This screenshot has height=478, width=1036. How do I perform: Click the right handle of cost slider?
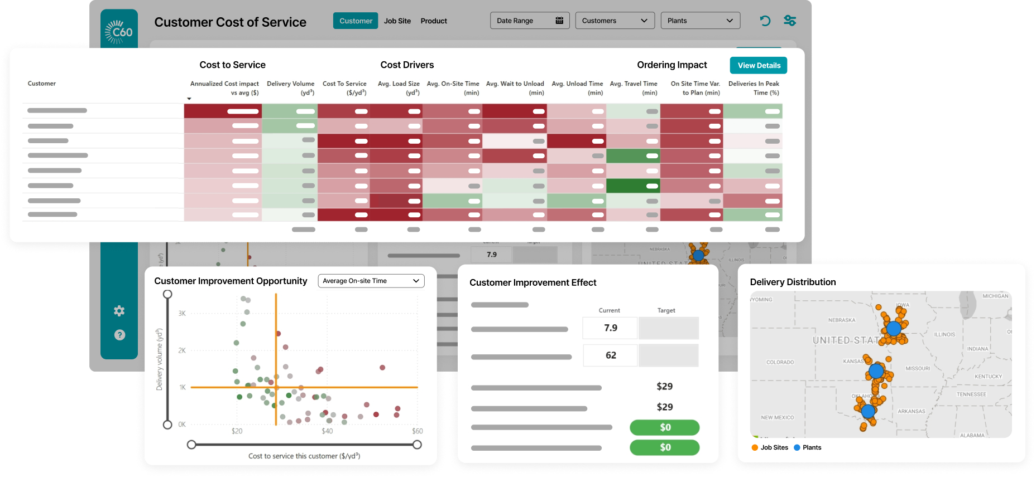(x=417, y=445)
